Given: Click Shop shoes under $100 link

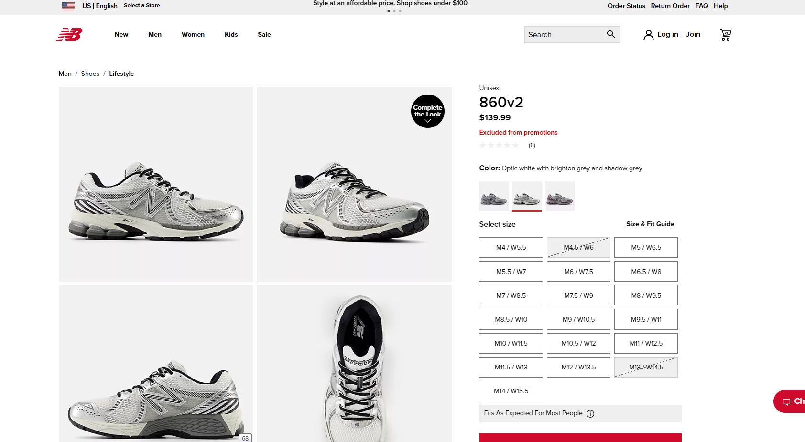Looking at the screenshot, I should (x=432, y=3).
